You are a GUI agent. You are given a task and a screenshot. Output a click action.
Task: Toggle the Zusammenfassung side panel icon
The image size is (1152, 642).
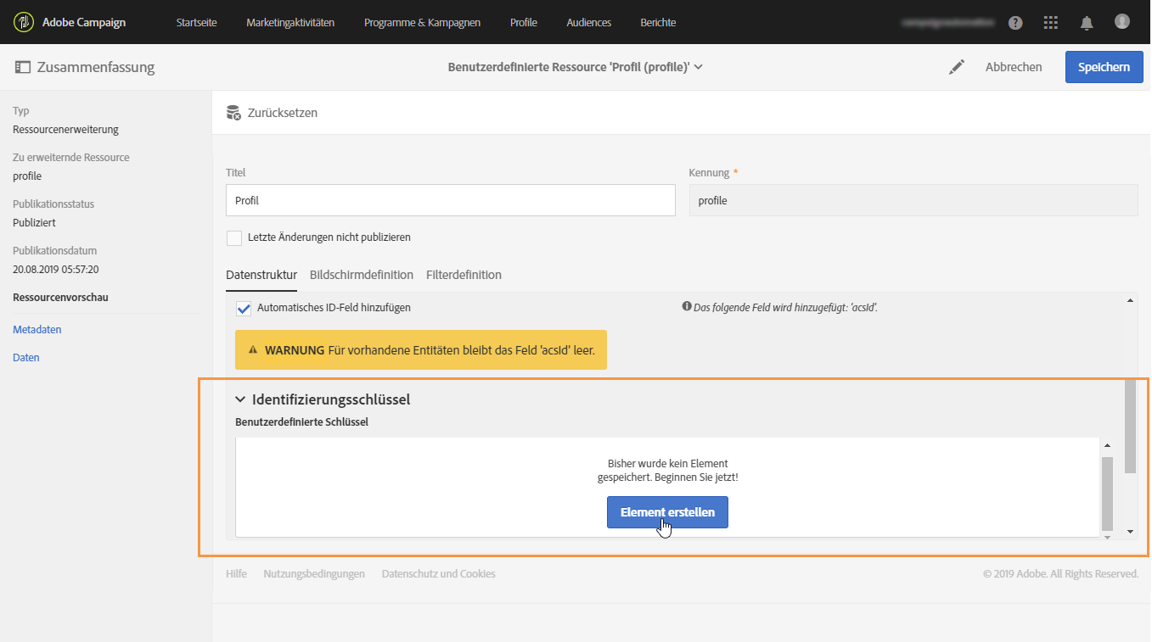(x=23, y=67)
